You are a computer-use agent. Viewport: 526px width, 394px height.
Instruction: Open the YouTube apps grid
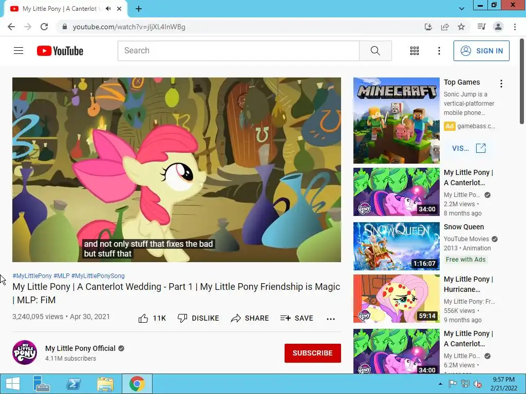(415, 51)
